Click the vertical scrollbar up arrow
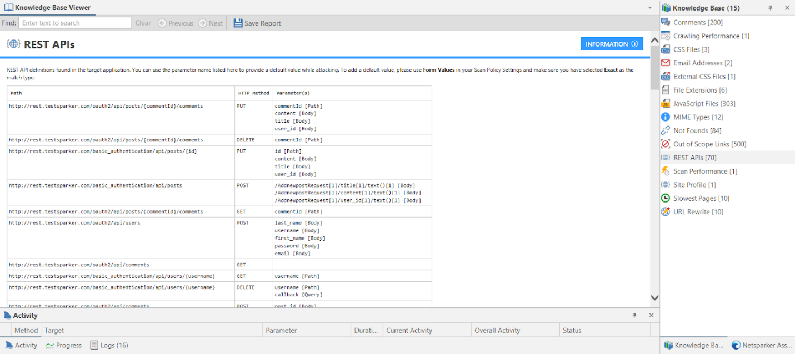 (x=654, y=40)
